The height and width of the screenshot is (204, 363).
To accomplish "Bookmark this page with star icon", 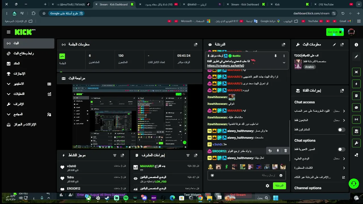I will [44, 13].
